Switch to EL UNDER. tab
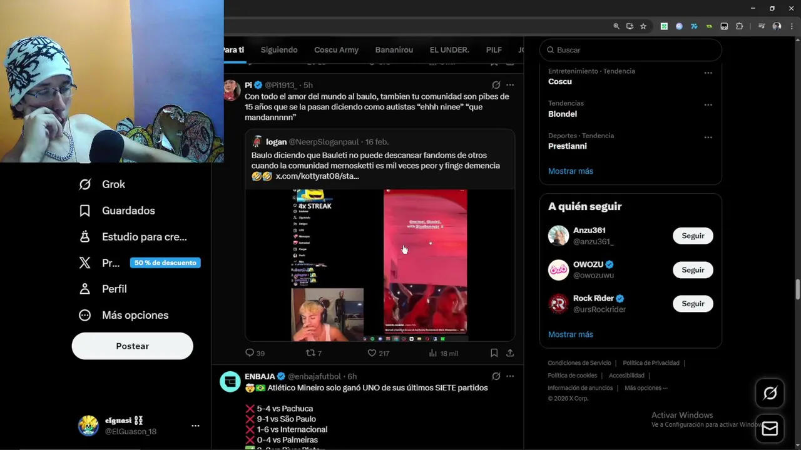801x450 pixels. [449, 50]
